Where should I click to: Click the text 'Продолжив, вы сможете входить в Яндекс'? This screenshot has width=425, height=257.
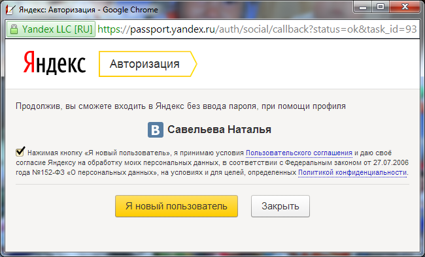point(100,106)
